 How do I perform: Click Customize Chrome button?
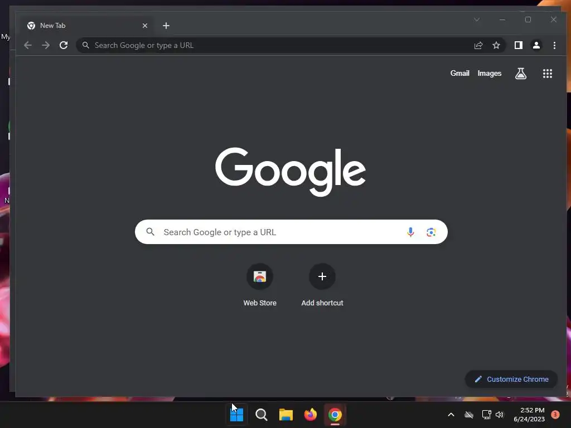[511, 379]
